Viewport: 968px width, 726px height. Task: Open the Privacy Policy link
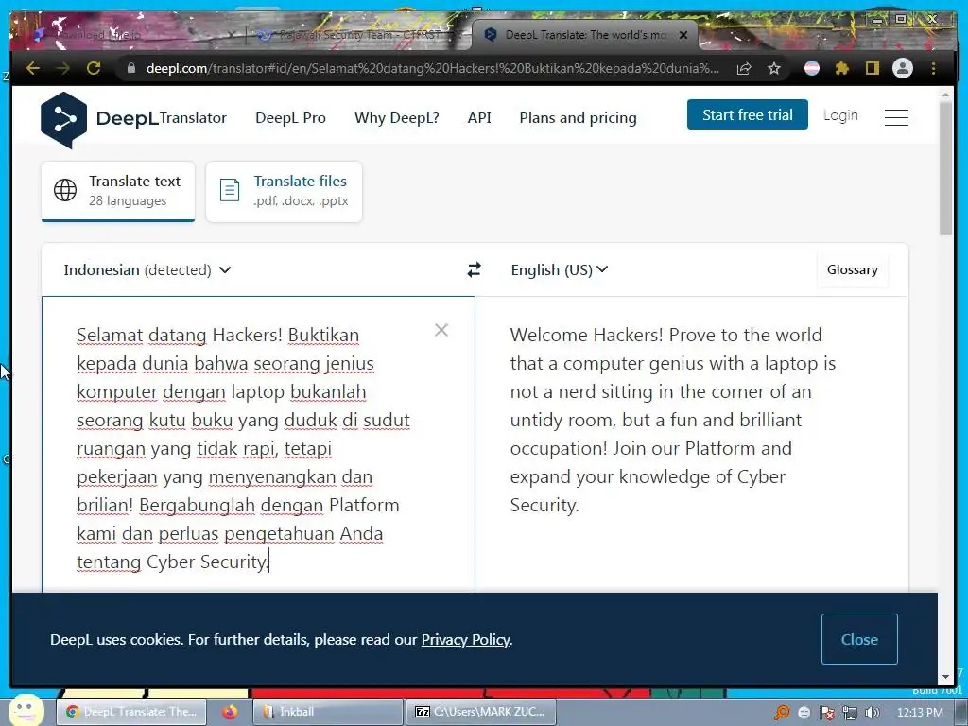coord(466,640)
